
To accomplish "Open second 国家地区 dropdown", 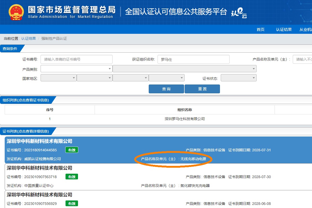I will pos(95,78).
